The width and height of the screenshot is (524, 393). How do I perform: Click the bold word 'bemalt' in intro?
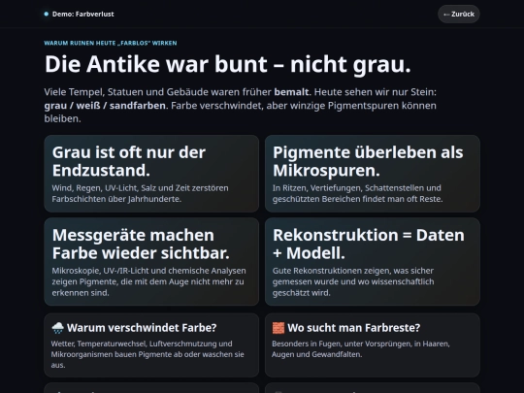(x=291, y=92)
